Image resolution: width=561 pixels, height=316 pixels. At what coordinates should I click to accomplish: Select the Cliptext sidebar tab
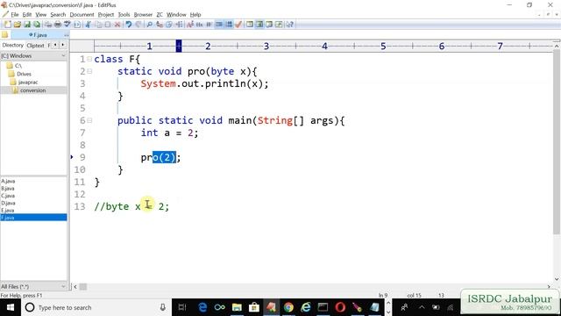pyautogui.click(x=35, y=45)
